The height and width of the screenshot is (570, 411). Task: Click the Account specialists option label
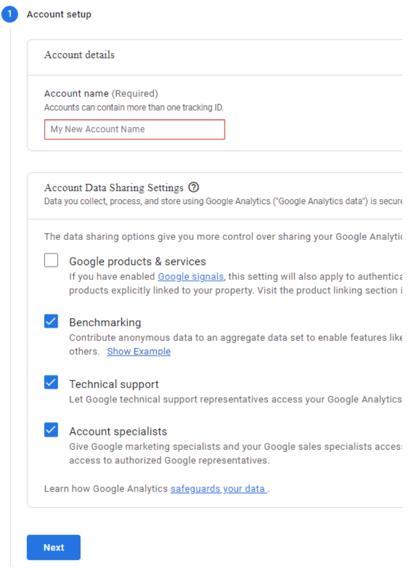[118, 431]
